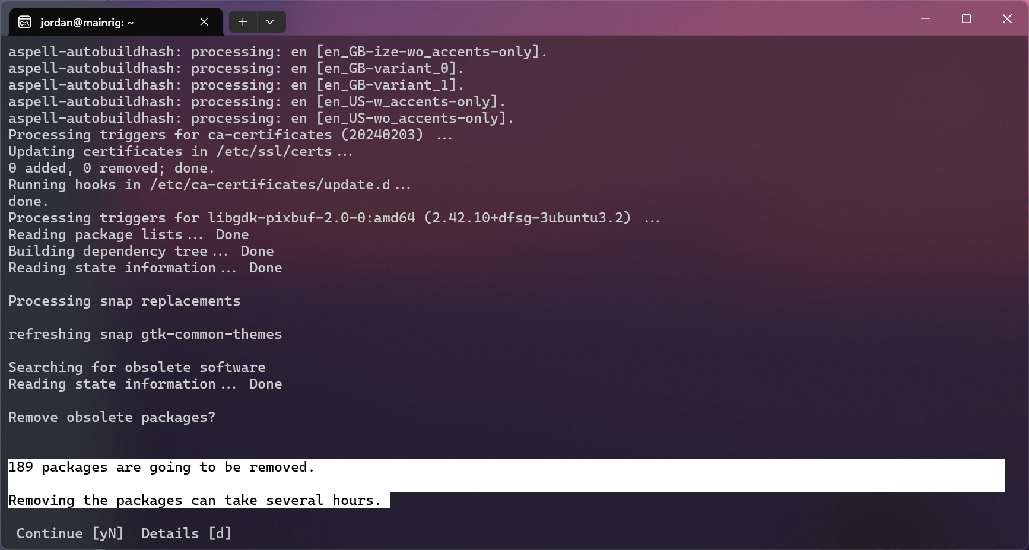Click the 'Building dependency tree... Done' line

point(141,251)
